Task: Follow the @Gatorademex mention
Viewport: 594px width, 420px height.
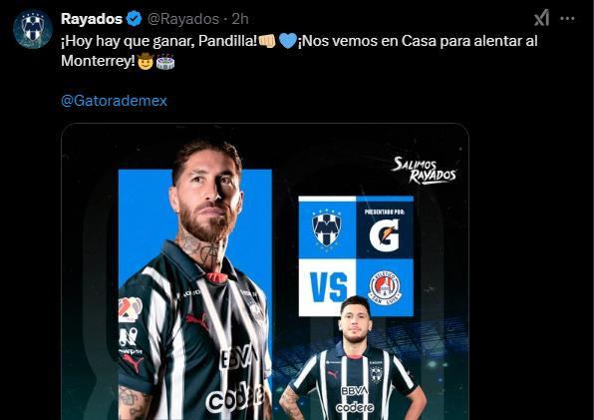Action: [114, 101]
